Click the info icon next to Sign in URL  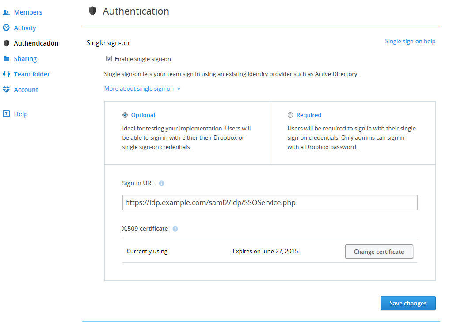(161, 183)
